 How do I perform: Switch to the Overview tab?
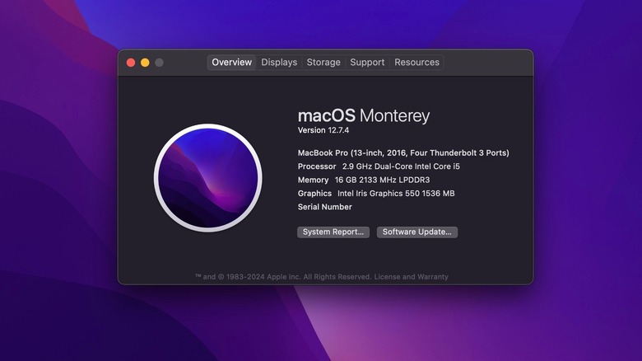(x=231, y=63)
